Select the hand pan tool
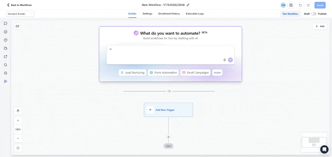The width and height of the screenshot is (332, 157). click(x=18, y=111)
